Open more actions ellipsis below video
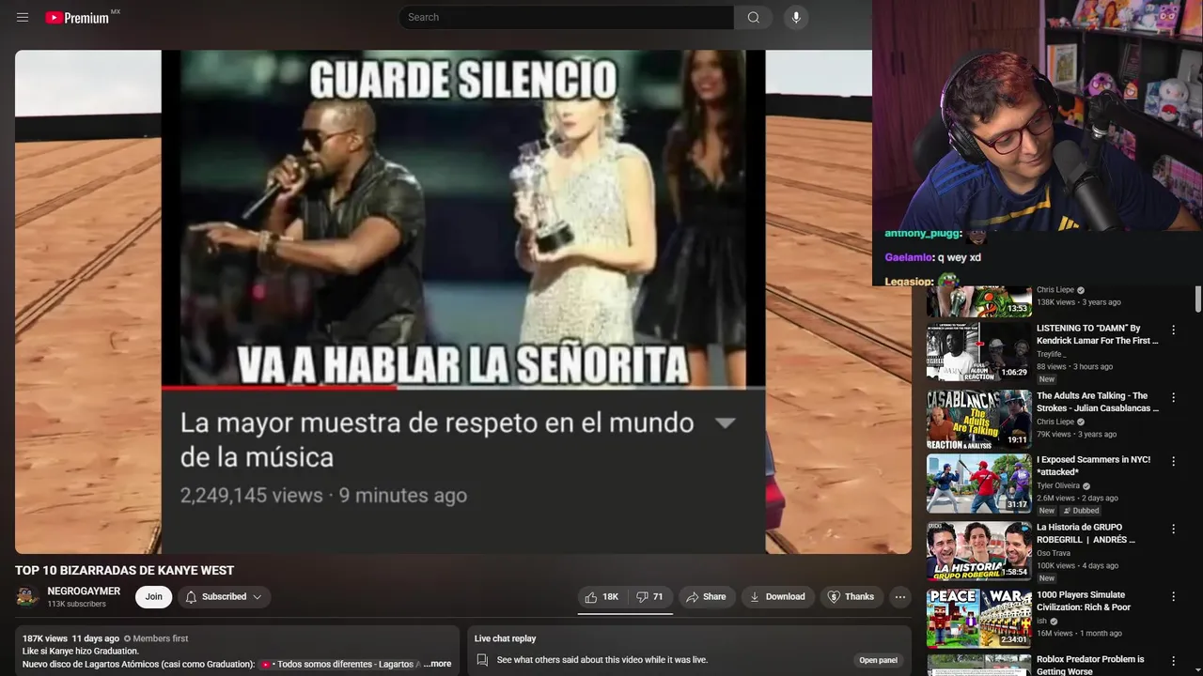The height and width of the screenshot is (676, 1203). (x=900, y=597)
